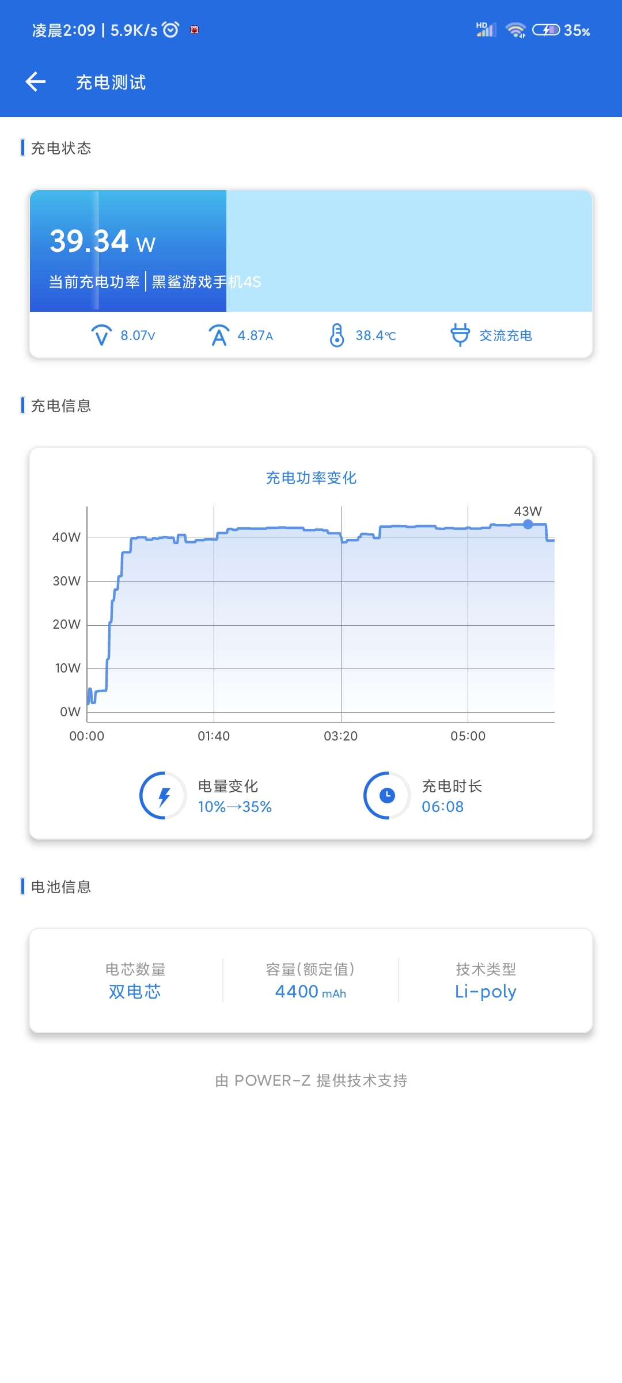Image resolution: width=622 pixels, height=1383 pixels.
Task: Tap the 充电状态 section heading
Action: click(x=61, y=148)
